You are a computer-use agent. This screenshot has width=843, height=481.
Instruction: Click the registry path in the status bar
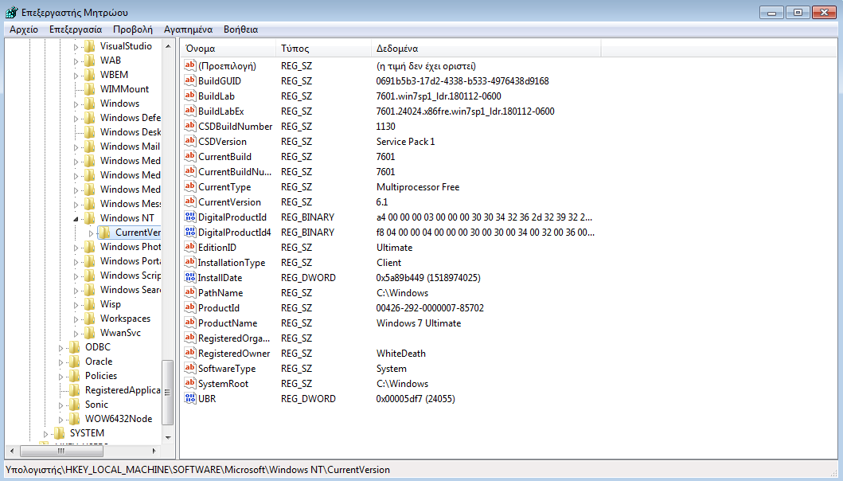click(197, 470)
